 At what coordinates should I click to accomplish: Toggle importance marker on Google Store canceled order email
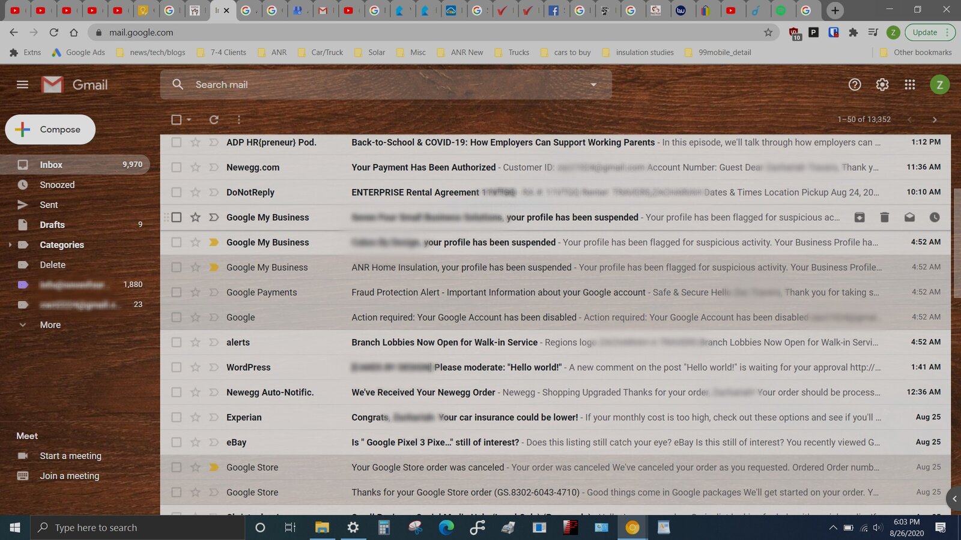214,467
